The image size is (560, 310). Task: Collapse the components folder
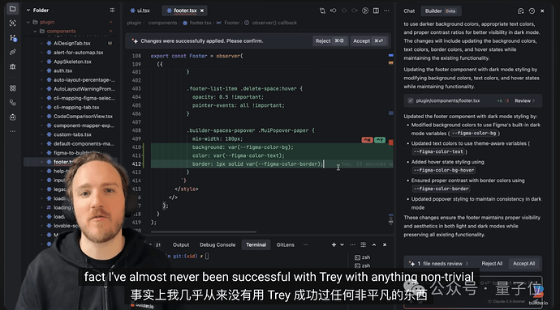pyautogui.click(x=35, y=32)
